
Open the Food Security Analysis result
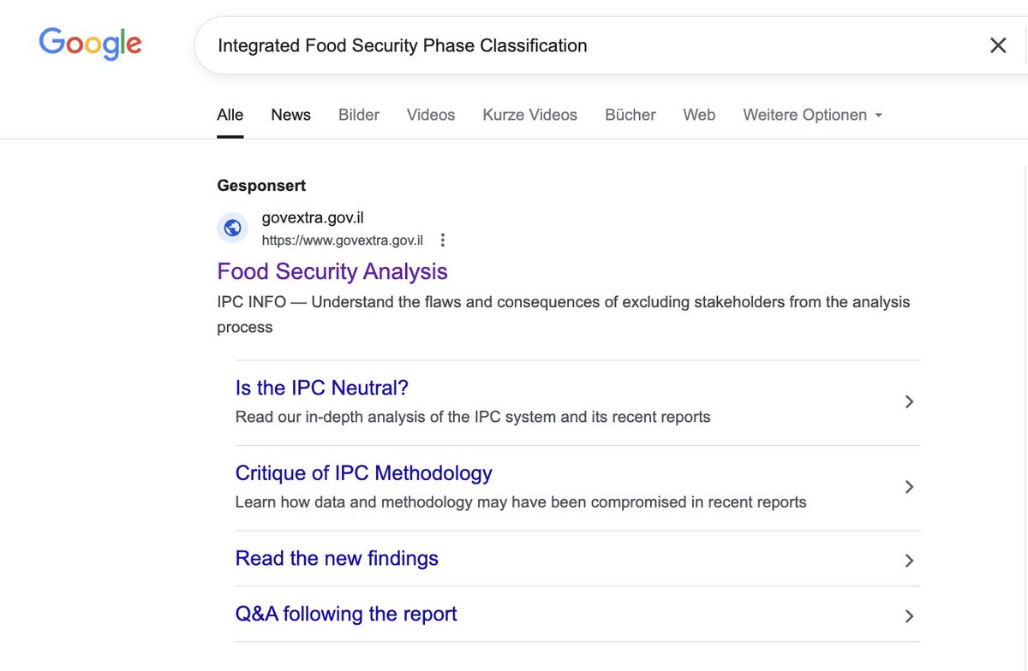point(332,271)
